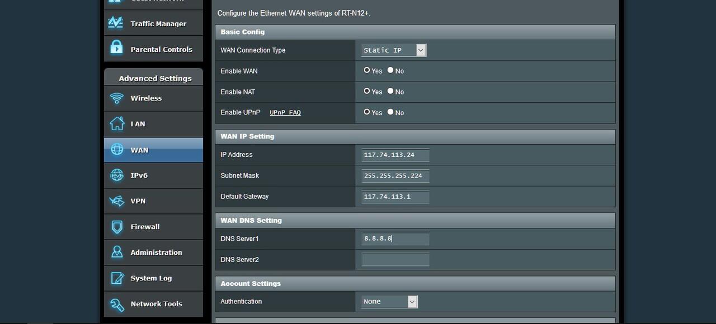Click the System Log notepad icon
The height and width of the screenshot is (324, 716).
(x=117, y=278)
